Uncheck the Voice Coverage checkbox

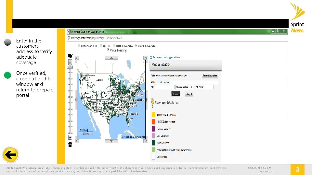136,46
